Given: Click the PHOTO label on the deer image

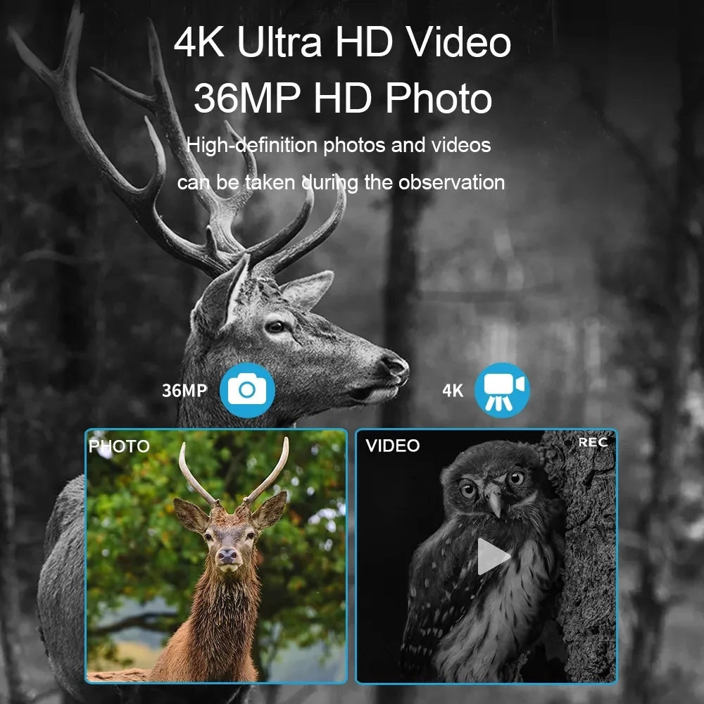Looking at the screenshot, I should point(120,446).
